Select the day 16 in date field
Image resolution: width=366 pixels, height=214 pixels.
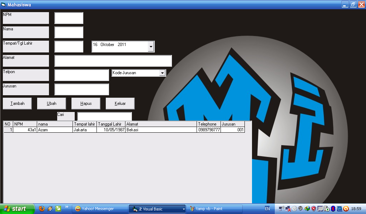95,45
